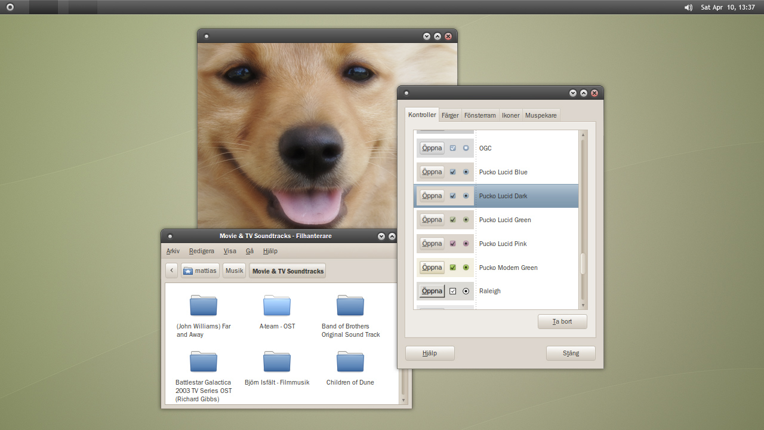
Task: Open the Björn Isfält - Filmmusik folder
Action: (277, 361)
